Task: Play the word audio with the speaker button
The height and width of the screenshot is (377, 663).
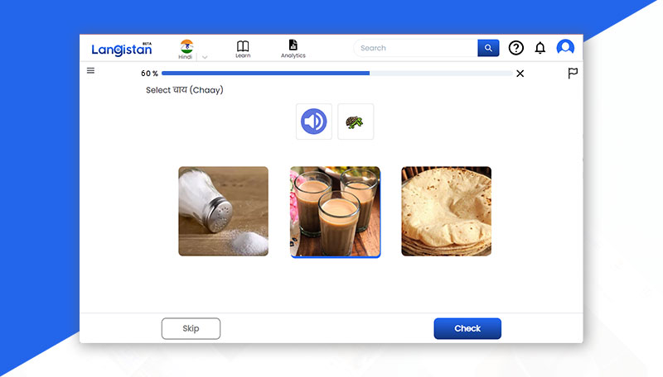Action: 314,122
